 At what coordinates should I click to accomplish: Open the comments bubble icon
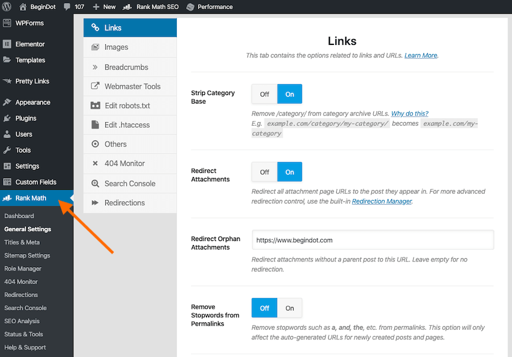(67, 6)
